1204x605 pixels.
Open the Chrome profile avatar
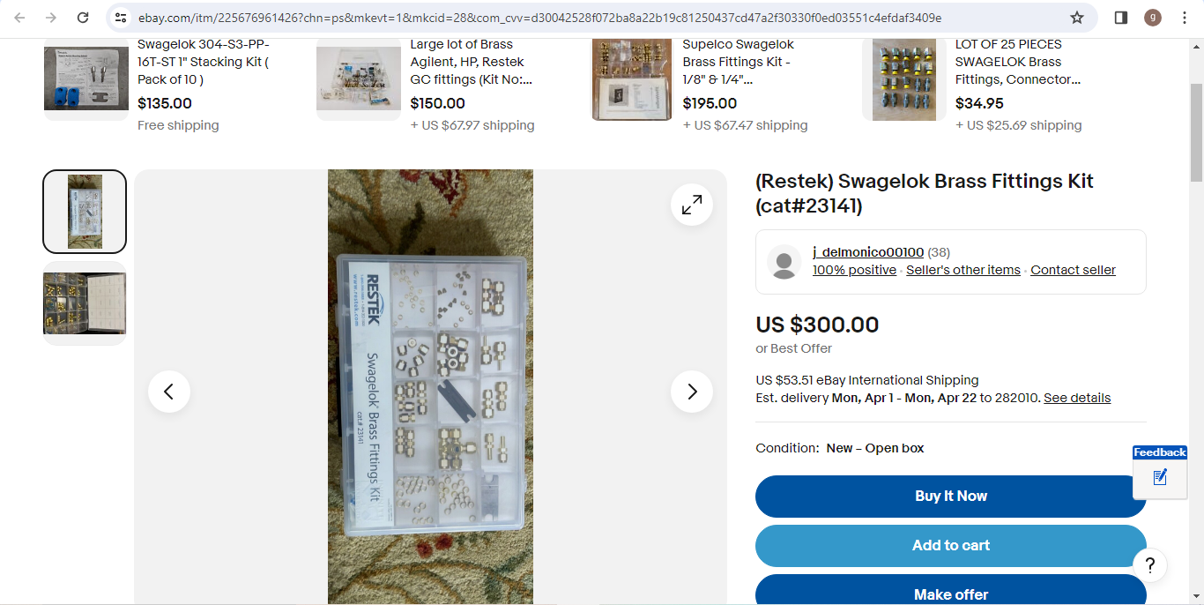(x=1152, y=18)
